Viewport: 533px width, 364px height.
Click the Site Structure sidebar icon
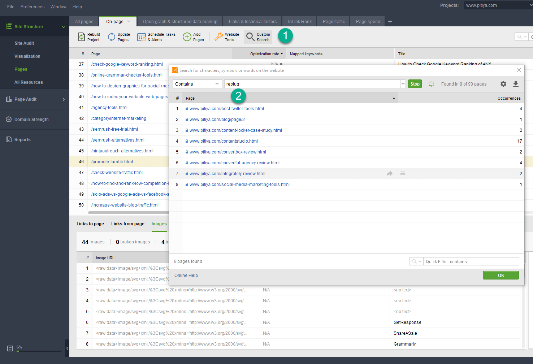coord(9,26)
